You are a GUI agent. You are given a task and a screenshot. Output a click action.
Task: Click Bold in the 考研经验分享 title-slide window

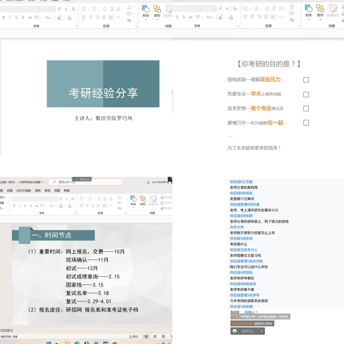pyautogui.click(x=3, y=17)
